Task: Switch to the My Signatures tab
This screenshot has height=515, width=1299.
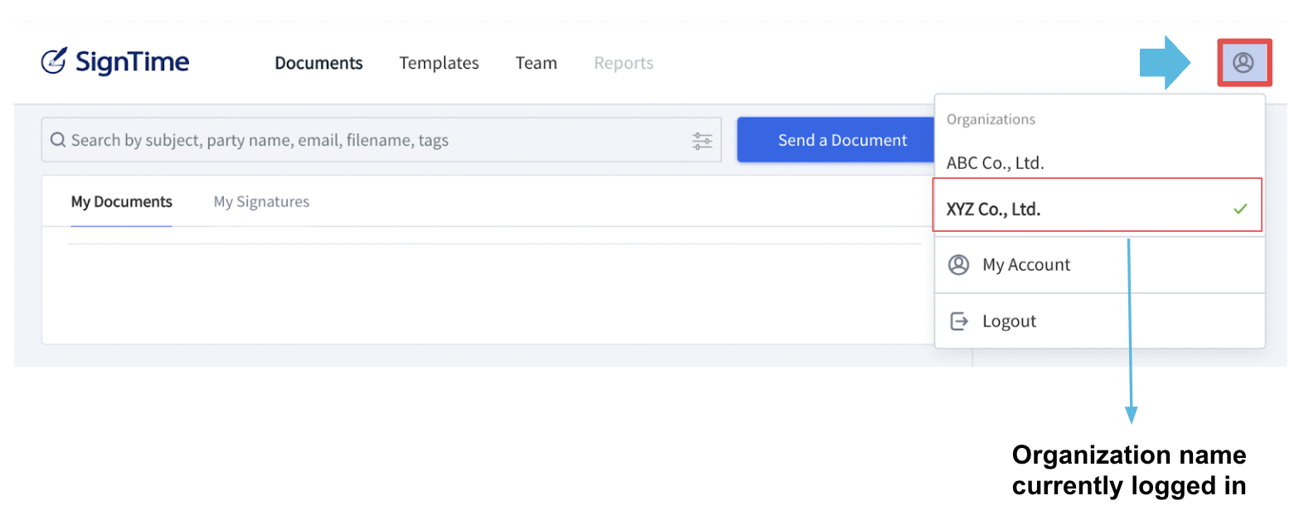Action: (x=262, y=201)
